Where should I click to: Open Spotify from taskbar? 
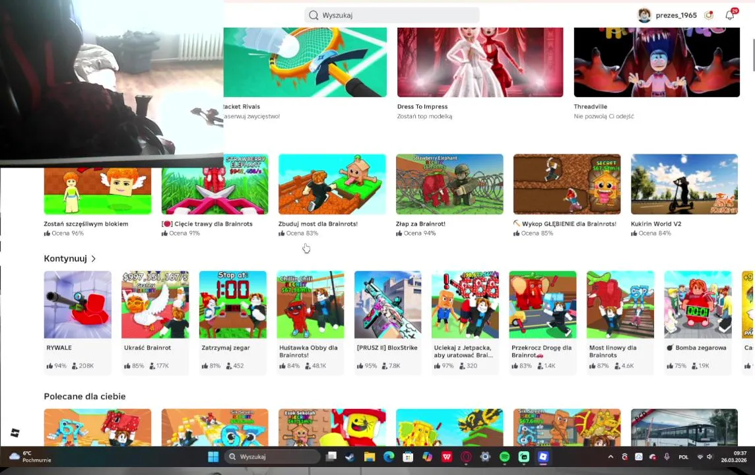tap(504, 457)
